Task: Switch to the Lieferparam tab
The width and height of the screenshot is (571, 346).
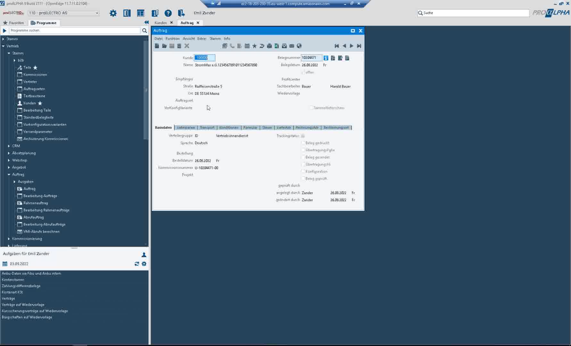Action: pyautogui.click(x=186, y=128)
